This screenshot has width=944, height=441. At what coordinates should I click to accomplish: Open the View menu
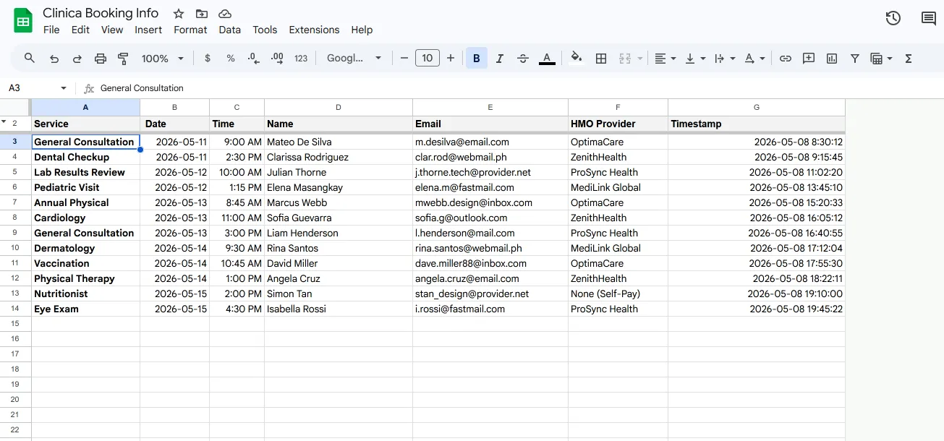tap(112, 30)
